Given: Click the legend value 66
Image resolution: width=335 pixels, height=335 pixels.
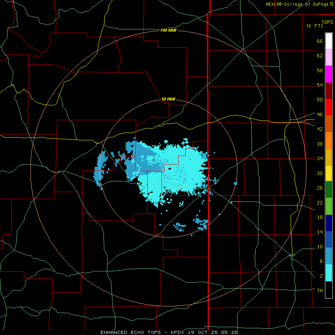Looking at the screenshot, I should (x=320, y=41).
